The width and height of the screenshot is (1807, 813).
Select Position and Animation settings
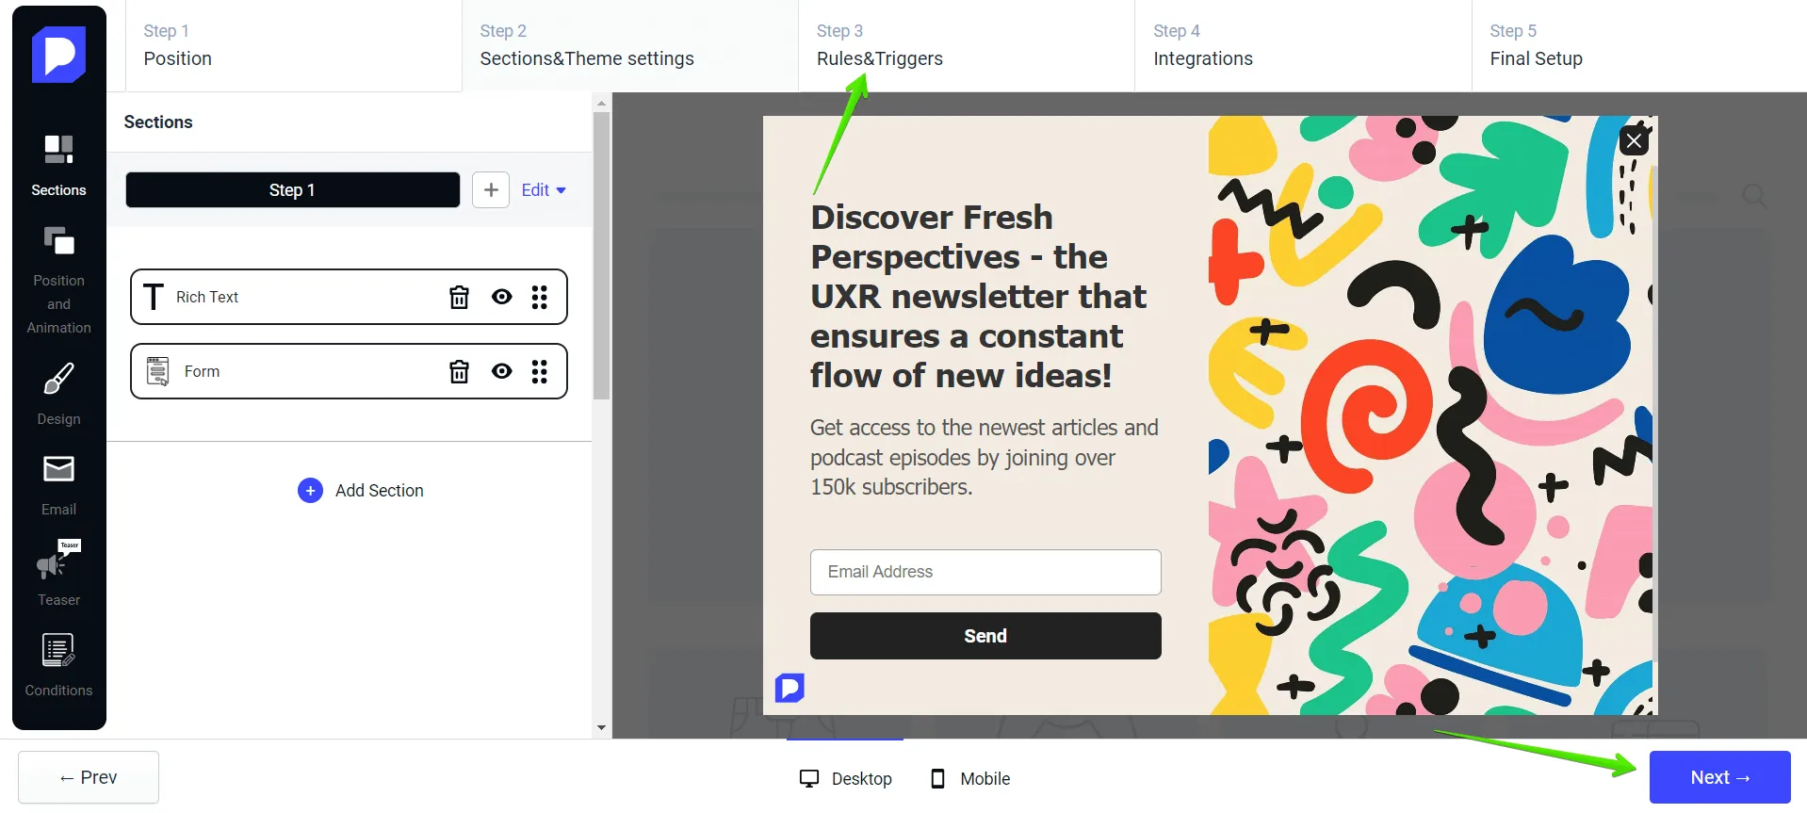tap(58, 278)
